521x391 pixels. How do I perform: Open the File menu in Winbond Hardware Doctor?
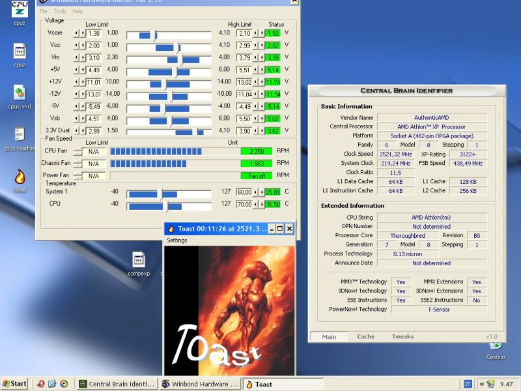(x=44, y=11)
